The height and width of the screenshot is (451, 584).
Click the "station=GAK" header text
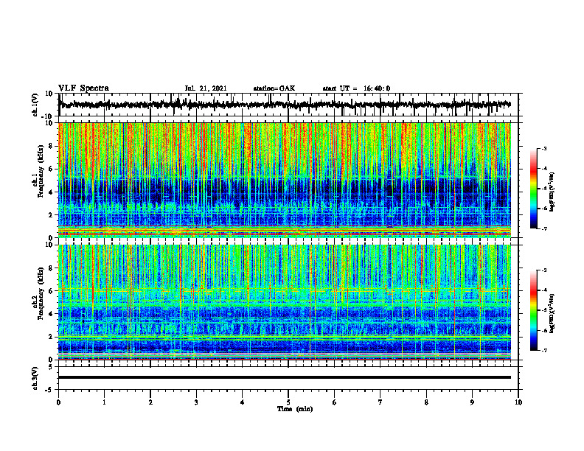coord(274,88)
